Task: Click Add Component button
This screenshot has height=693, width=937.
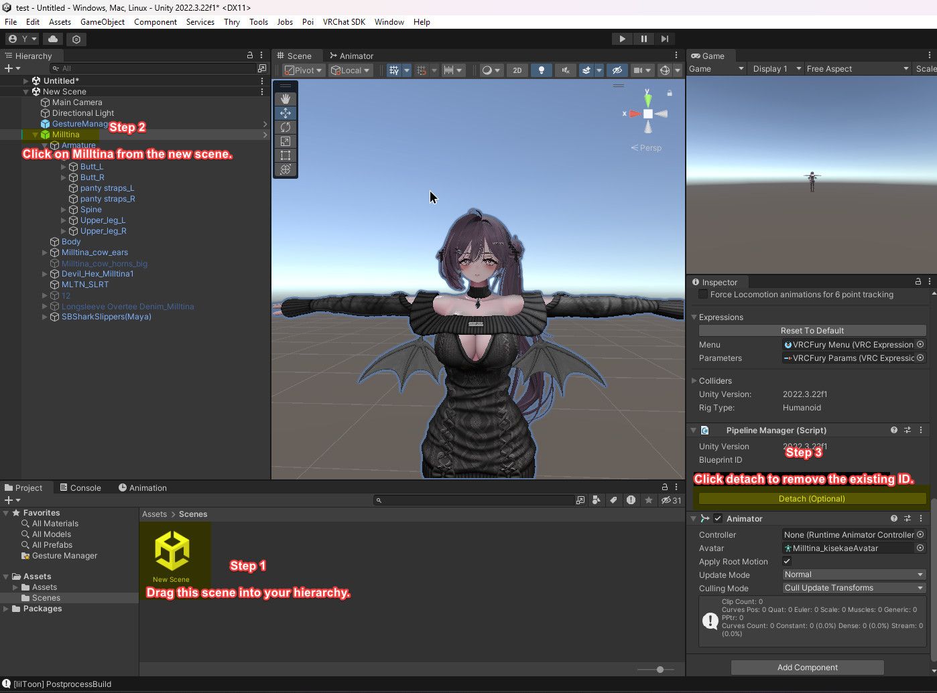Action: [x=808, y=667]
